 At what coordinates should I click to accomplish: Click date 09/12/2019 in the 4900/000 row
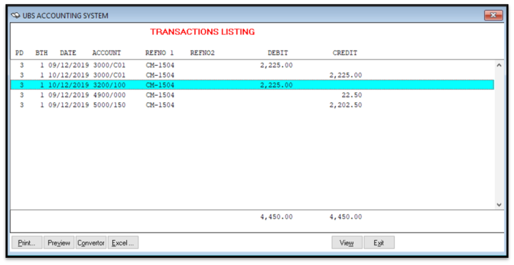click(69, 95)
